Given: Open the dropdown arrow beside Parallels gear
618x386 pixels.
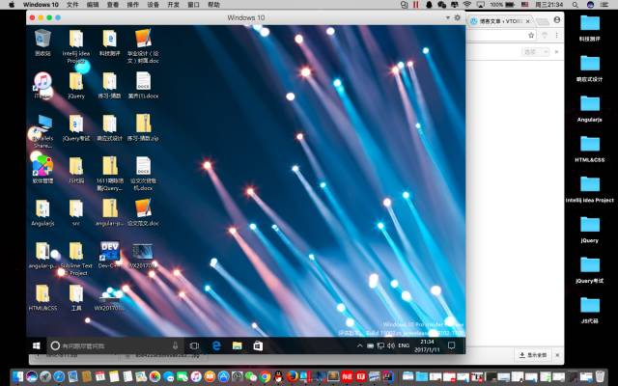Looking at the screenshot, I should (x=448, y=17).
